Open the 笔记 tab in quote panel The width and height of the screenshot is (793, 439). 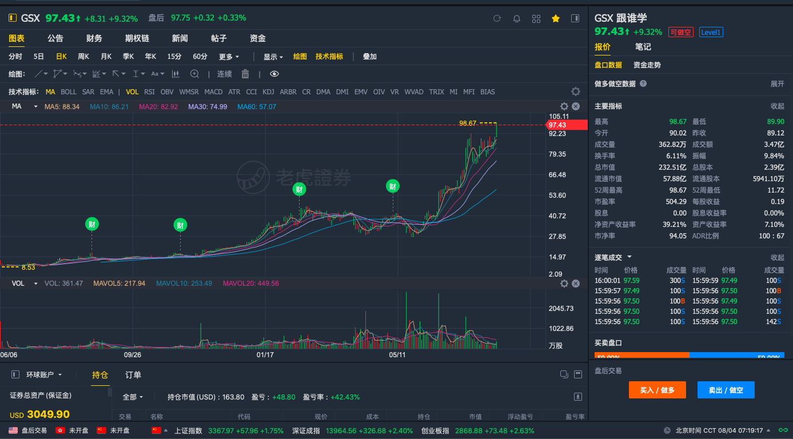pyautogui.click(x=643, y=47)
